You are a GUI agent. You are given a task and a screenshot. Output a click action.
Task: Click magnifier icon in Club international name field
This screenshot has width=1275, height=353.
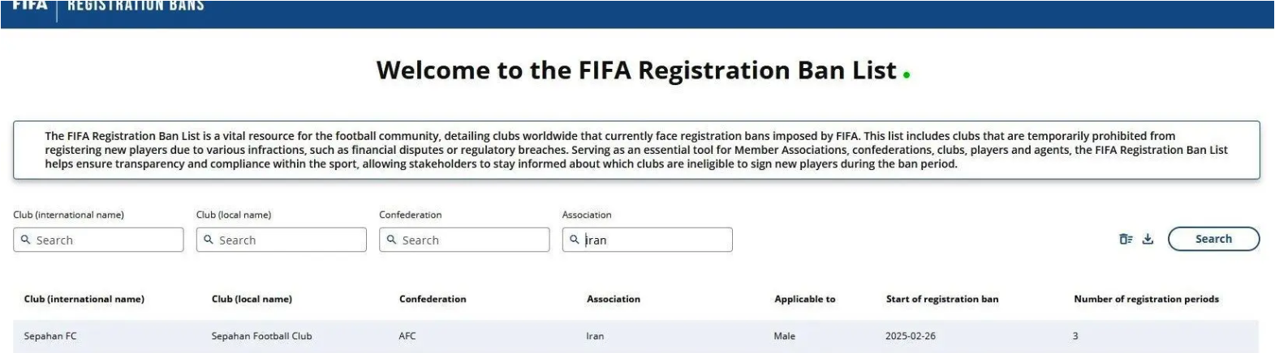(x=26, y=240)
